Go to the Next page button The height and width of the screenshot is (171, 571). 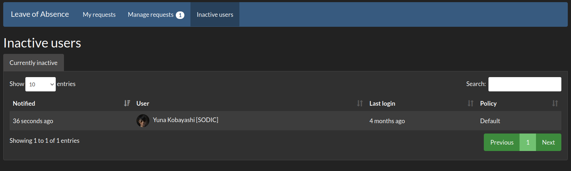pos(548,142)
